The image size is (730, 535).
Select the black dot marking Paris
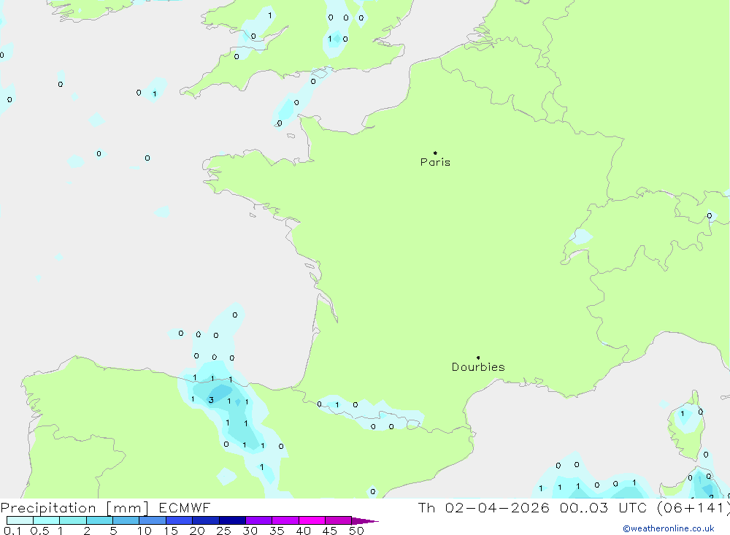(x=435, y=153)
